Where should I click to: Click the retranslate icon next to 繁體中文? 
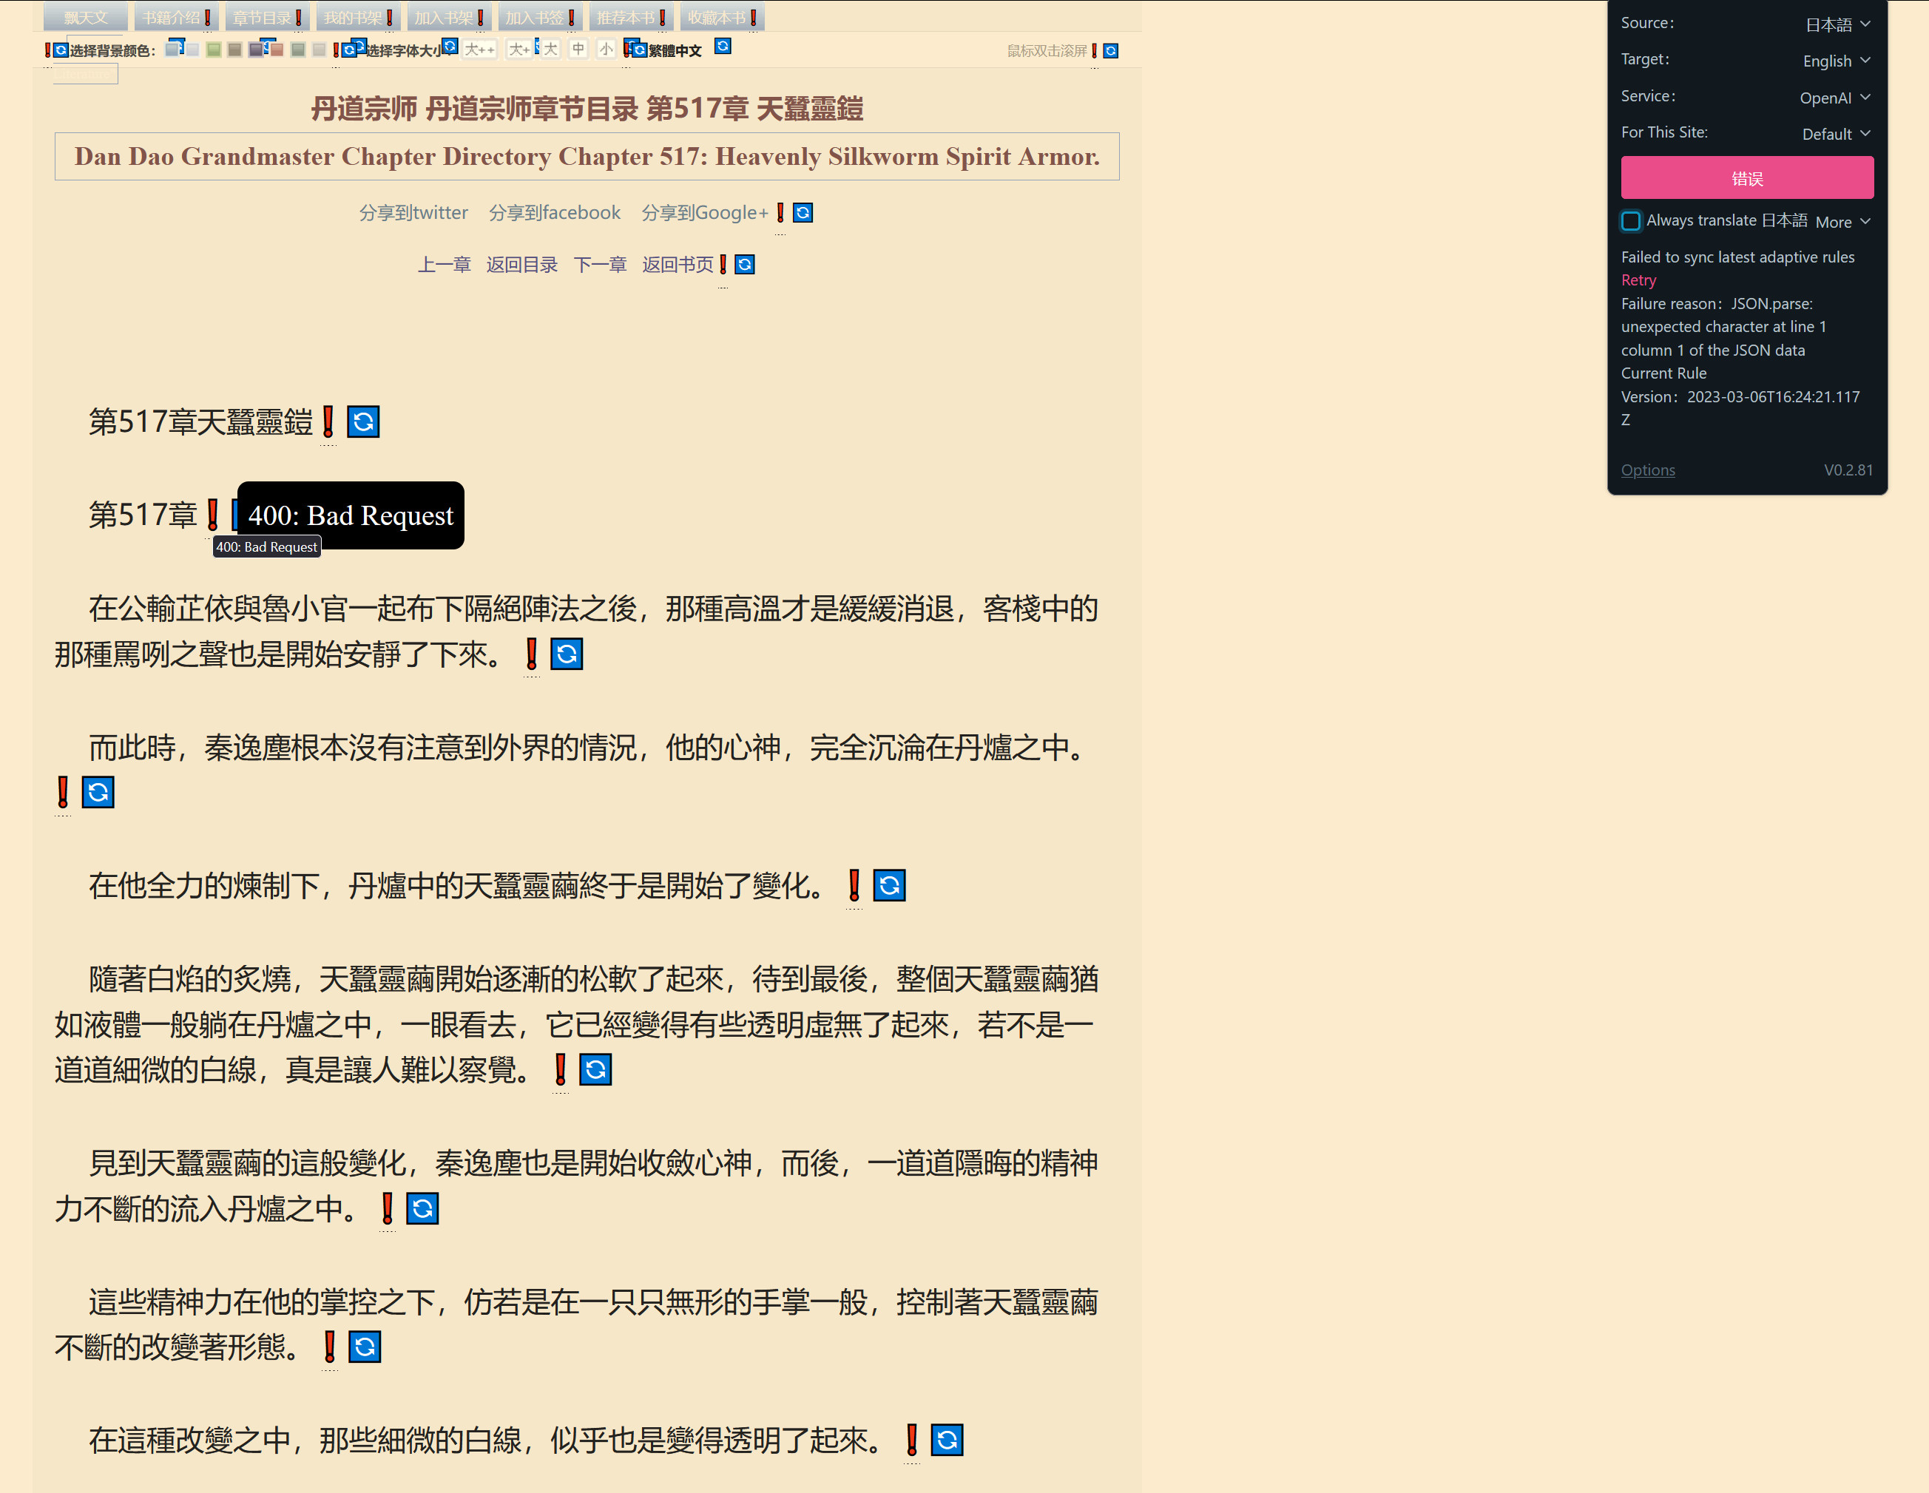[723, 47]
